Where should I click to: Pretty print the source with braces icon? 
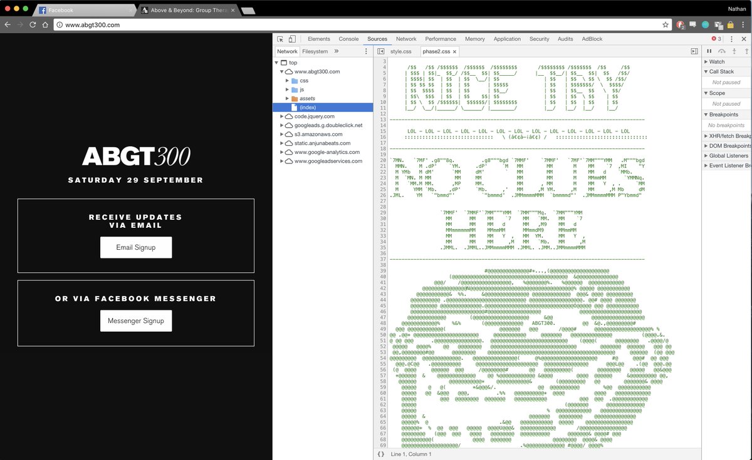pyautogui.click(x=381, y=454)
